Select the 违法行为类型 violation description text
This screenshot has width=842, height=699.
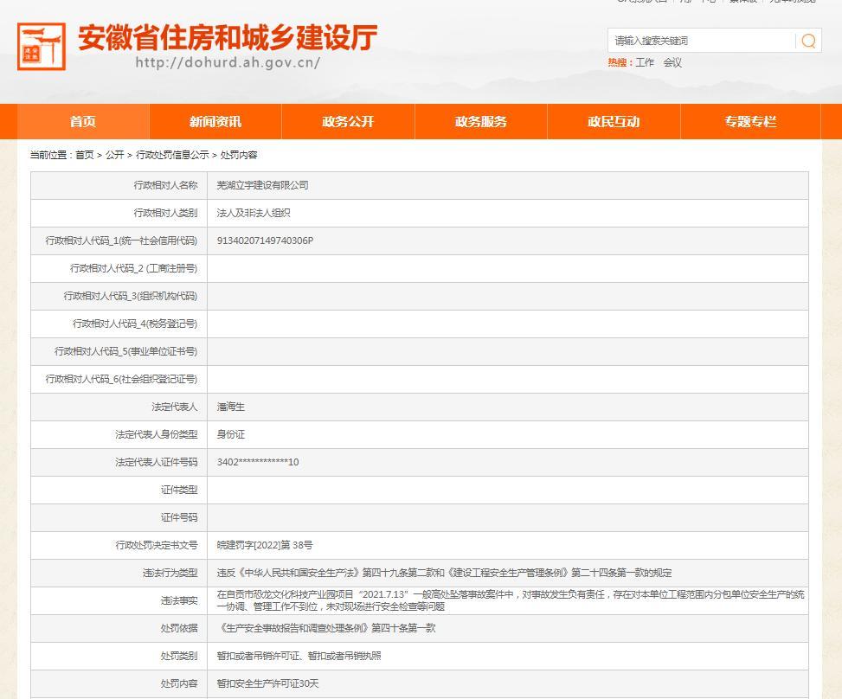click(444, 573)
